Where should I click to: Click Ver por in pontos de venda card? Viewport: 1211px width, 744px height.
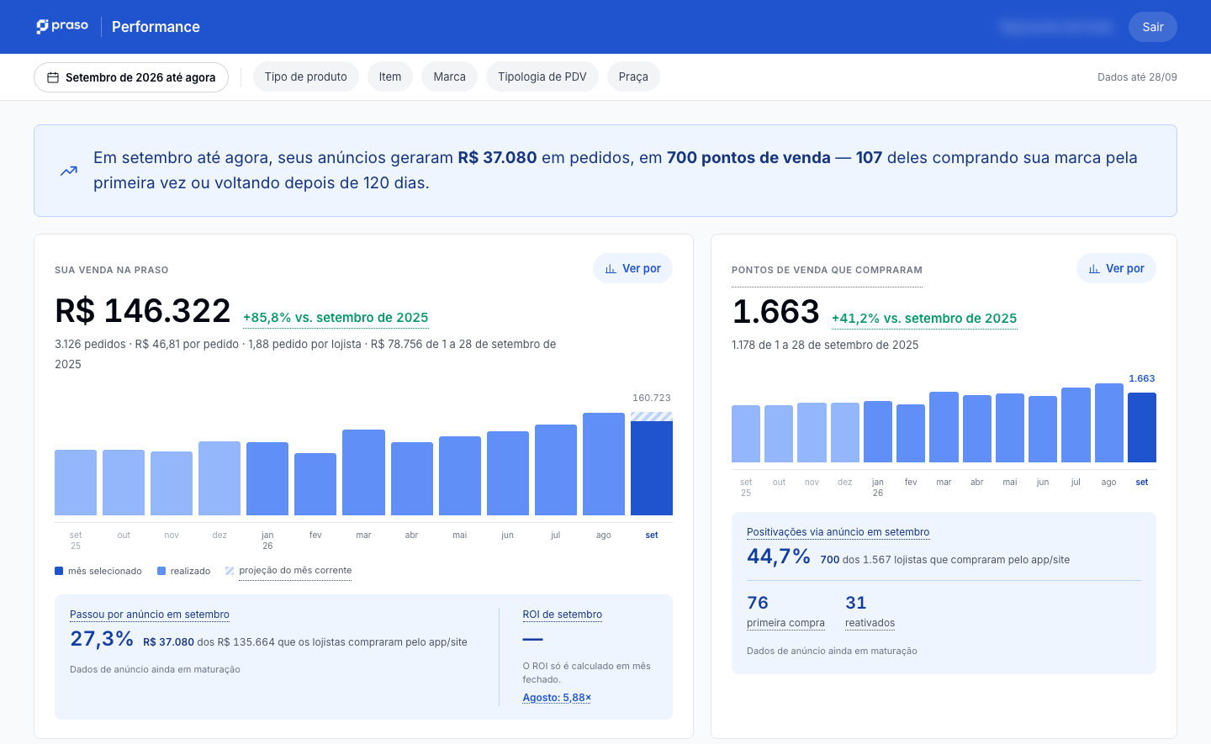[1117, 268]
